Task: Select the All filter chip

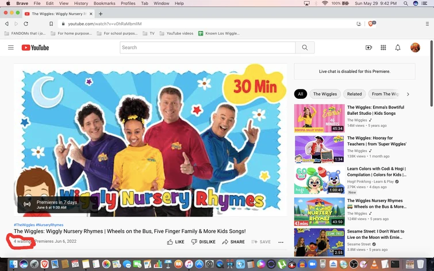Action: click(x=300, y=94)
